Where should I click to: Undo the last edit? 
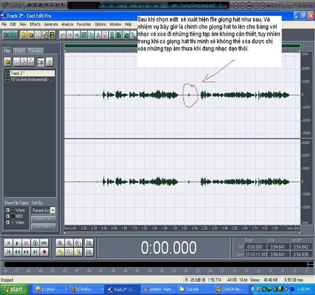63,35
